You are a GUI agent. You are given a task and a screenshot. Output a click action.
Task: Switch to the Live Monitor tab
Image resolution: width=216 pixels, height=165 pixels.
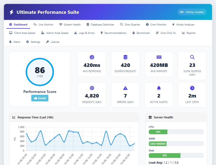pos(43,25)
